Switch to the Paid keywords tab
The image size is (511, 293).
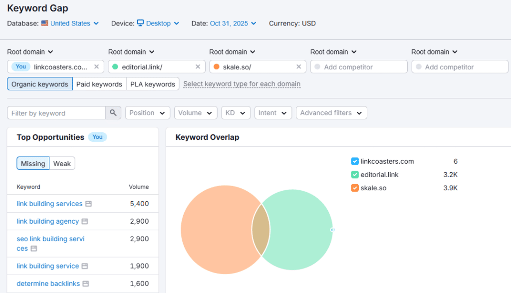99,84
